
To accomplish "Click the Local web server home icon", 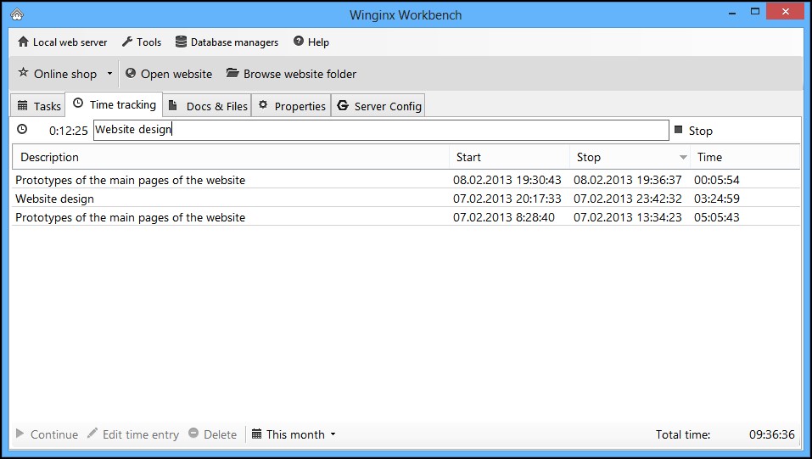I will 23,42.
